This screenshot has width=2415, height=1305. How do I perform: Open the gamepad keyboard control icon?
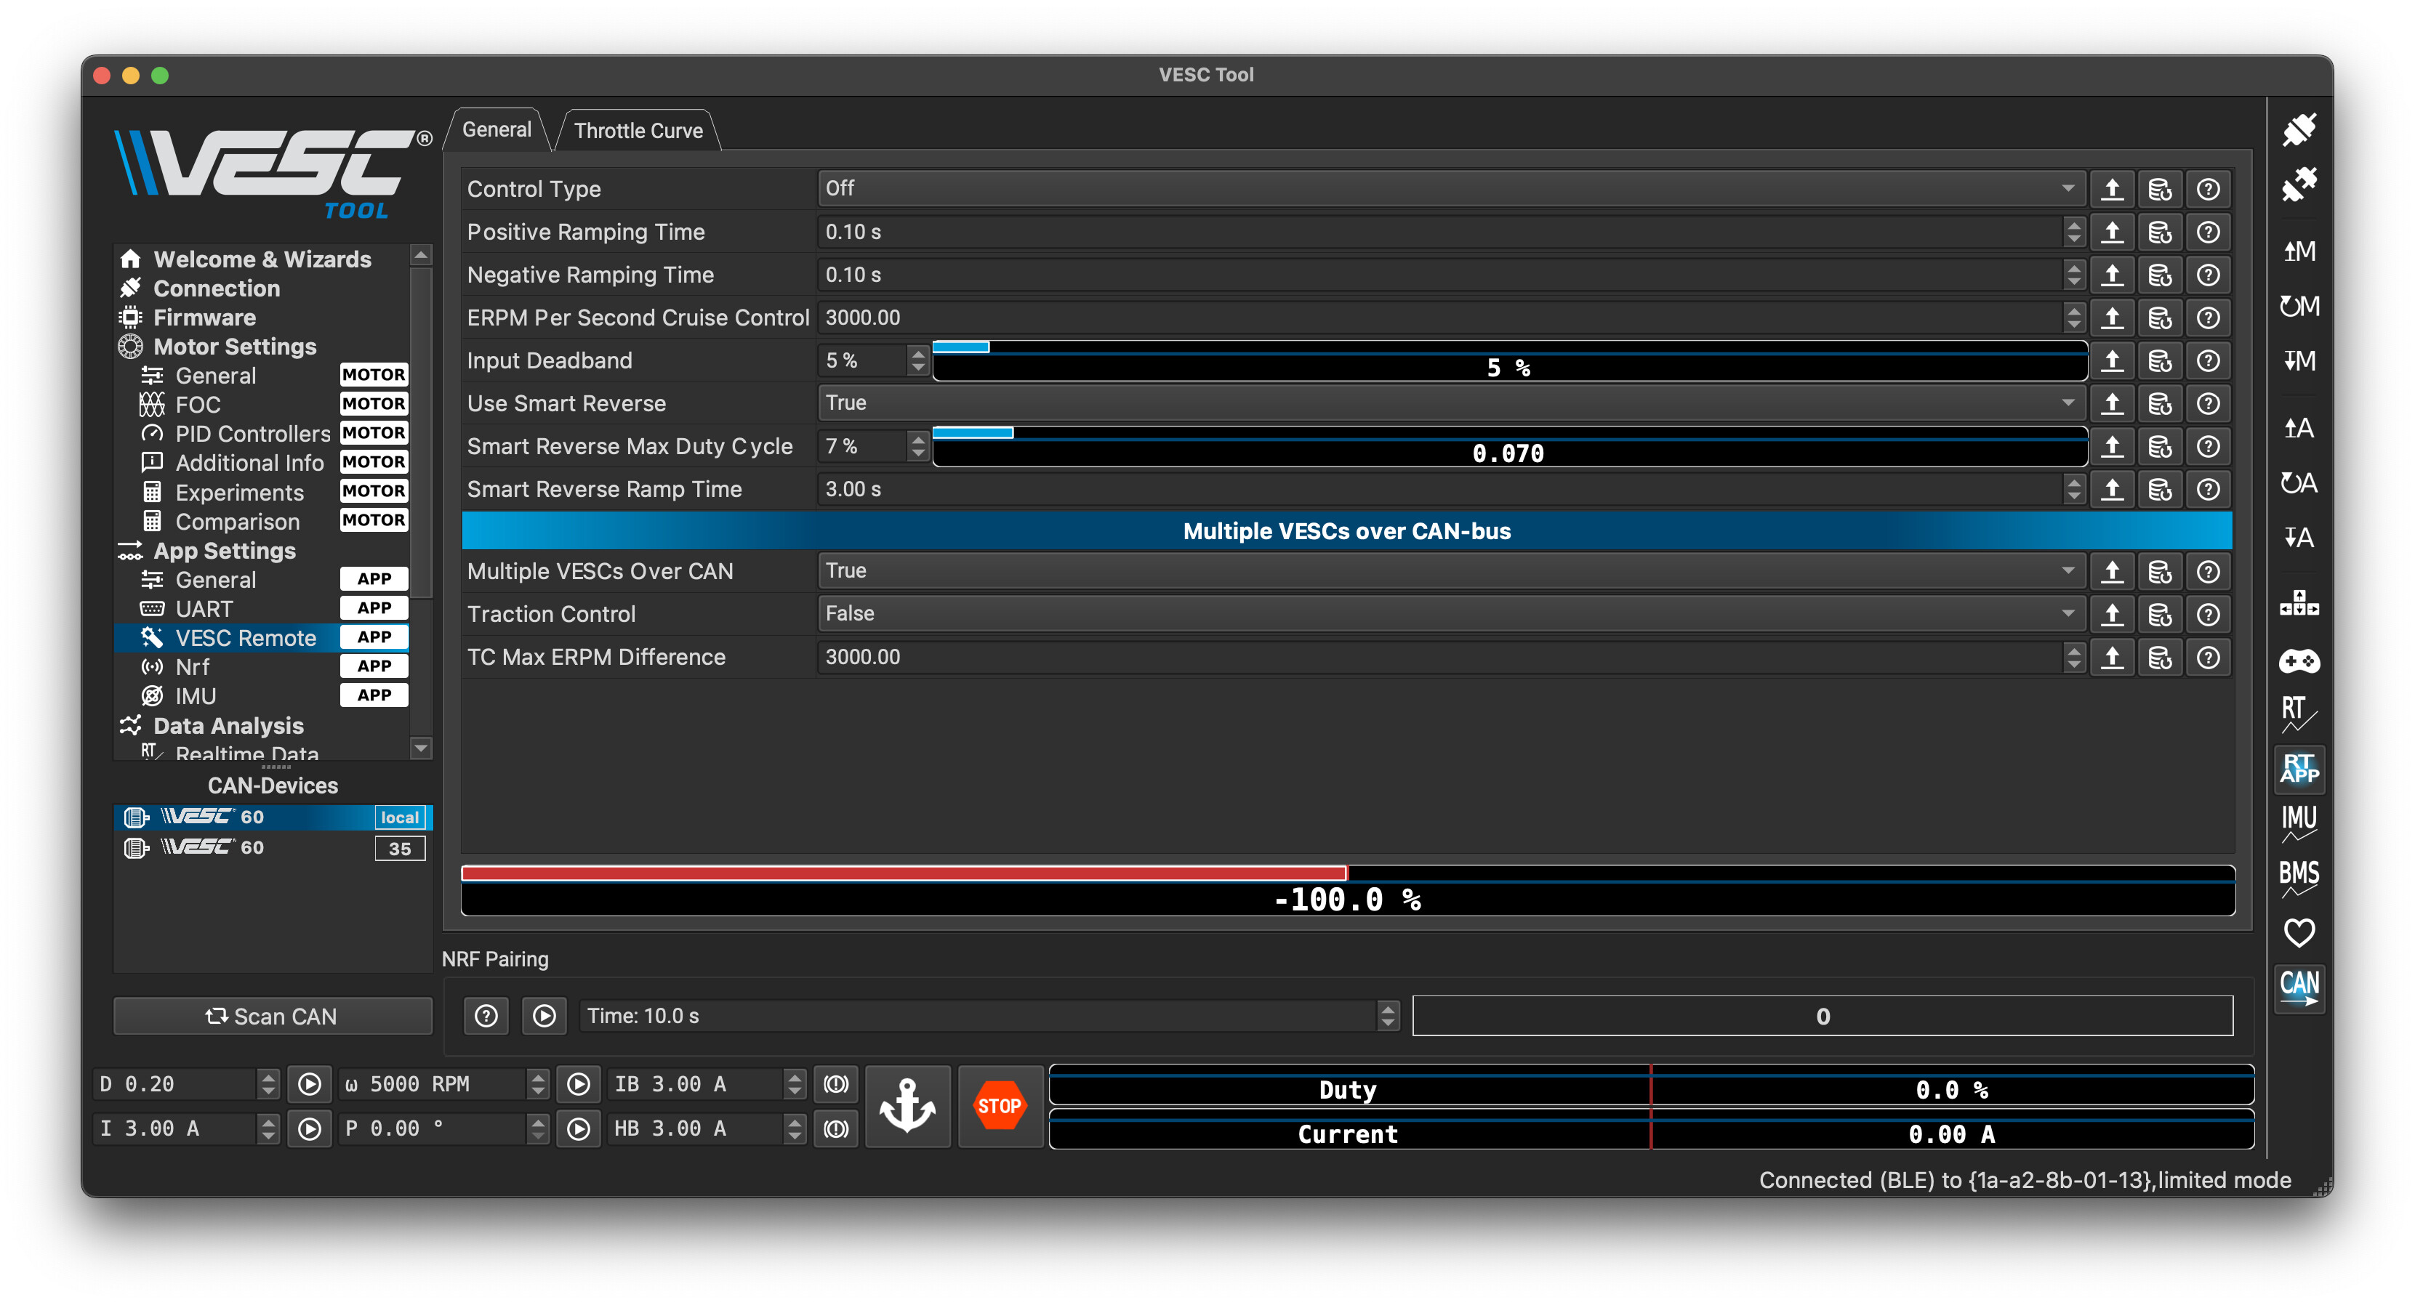(x=2298, y=661)
